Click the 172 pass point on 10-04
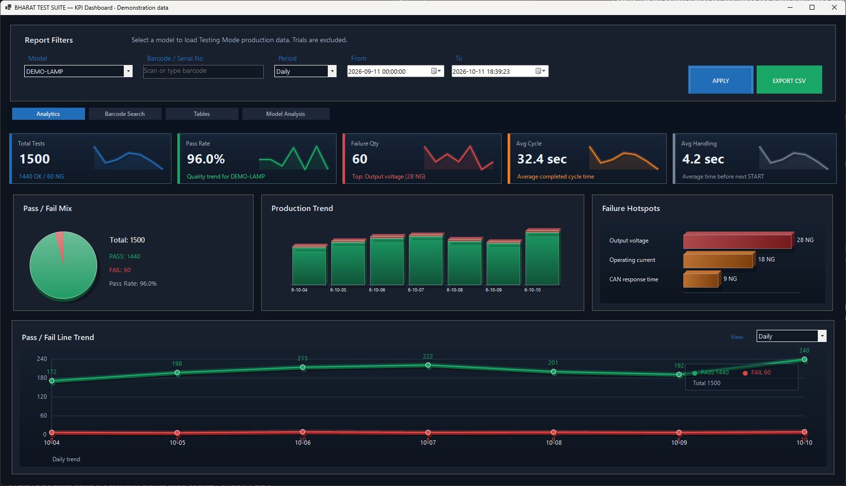 (52, 381)
